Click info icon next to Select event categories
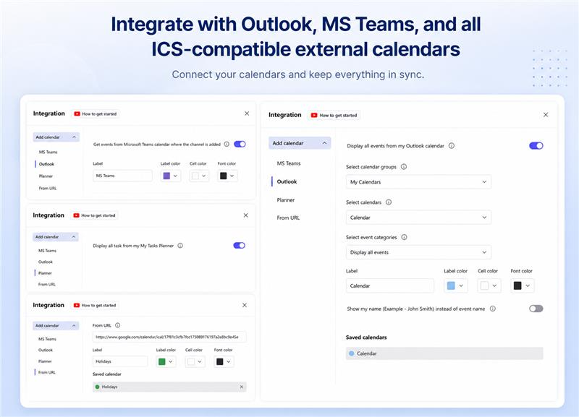Viewport: 579px width, 417px height. click(404, 237)
